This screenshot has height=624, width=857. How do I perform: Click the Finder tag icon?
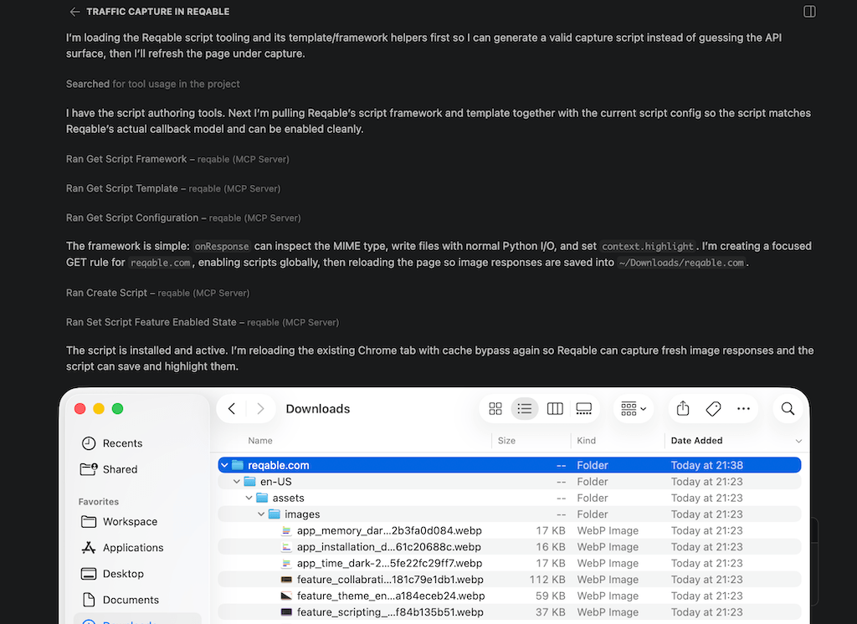click(713, 409)
